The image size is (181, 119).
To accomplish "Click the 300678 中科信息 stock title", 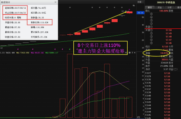I will coord(166,2).
